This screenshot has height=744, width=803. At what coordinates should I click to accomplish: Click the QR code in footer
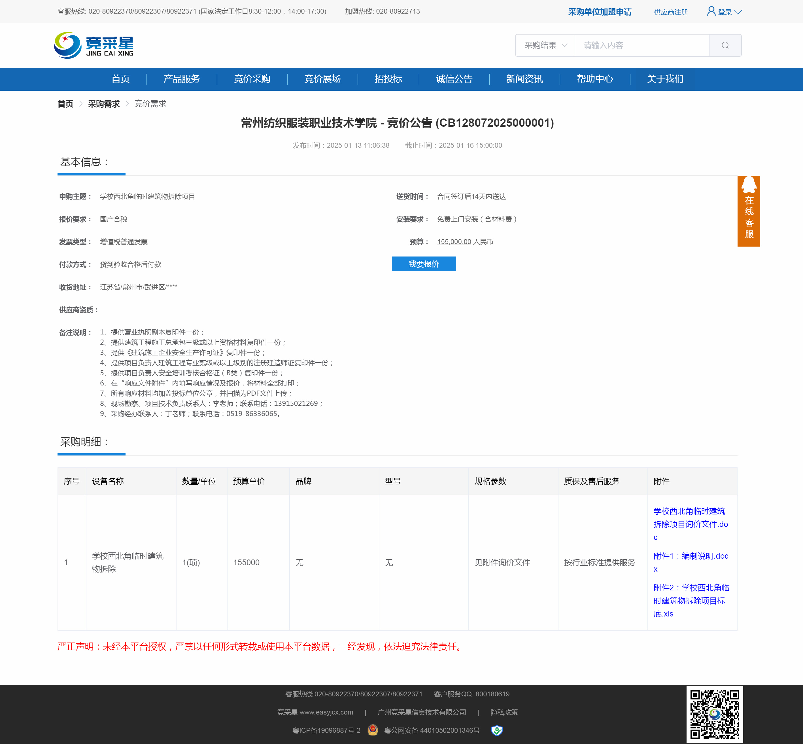714,714
